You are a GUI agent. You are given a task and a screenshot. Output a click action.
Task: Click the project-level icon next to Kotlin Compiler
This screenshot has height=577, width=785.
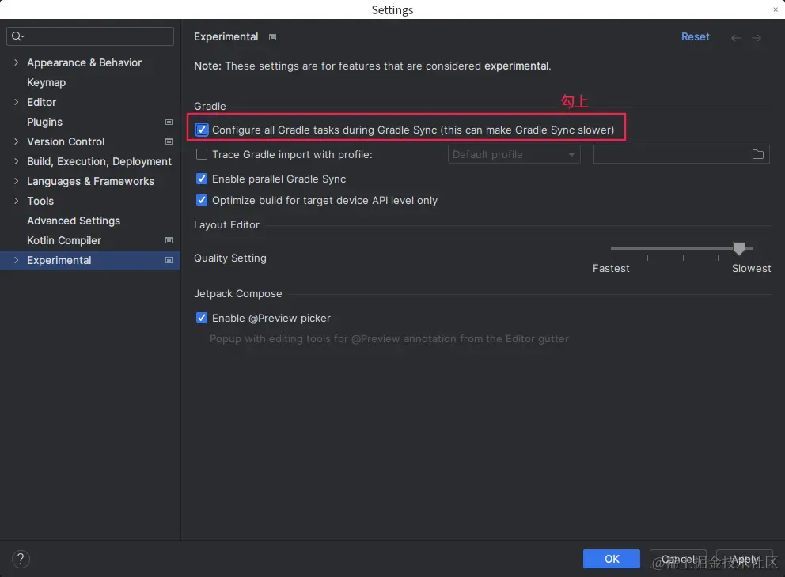169,240
